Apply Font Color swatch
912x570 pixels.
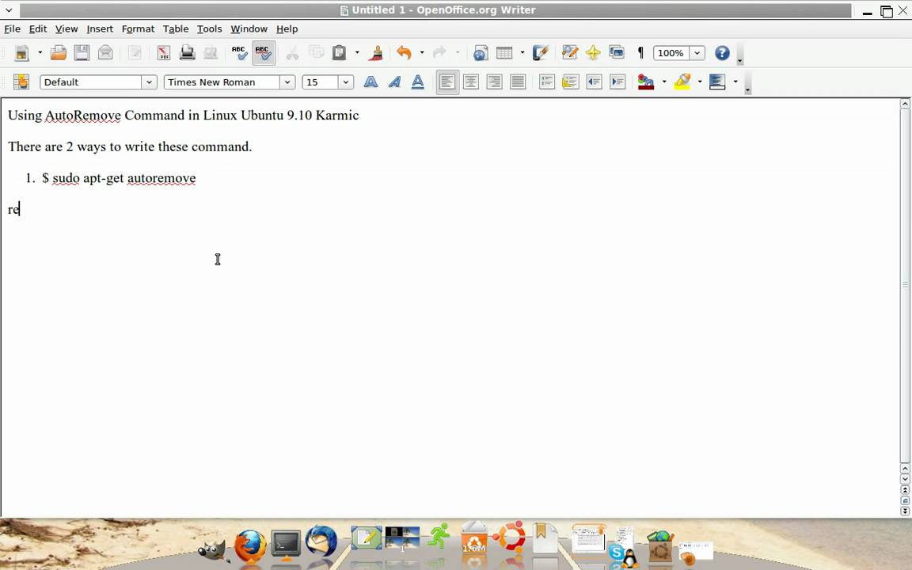pyautogui.click(x=646, y=82)
